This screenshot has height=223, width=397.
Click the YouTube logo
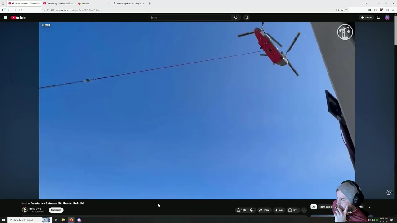(x=19, y=18)
